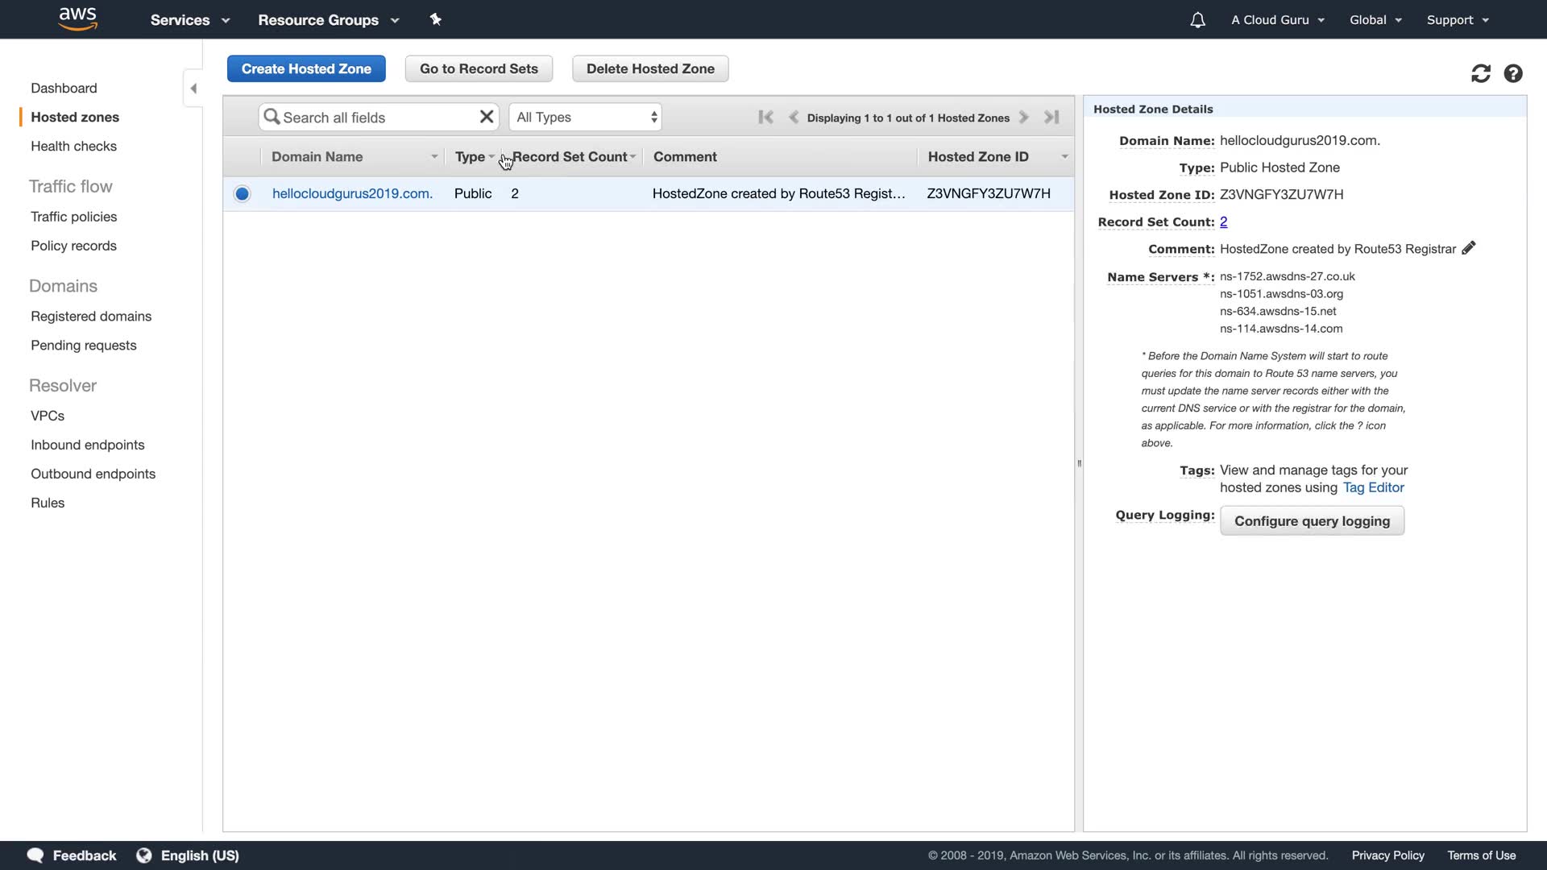Select the hellocloudgurus2019.com radio button
Viewport: 1547px width, 870px height.
coord(242,193)
